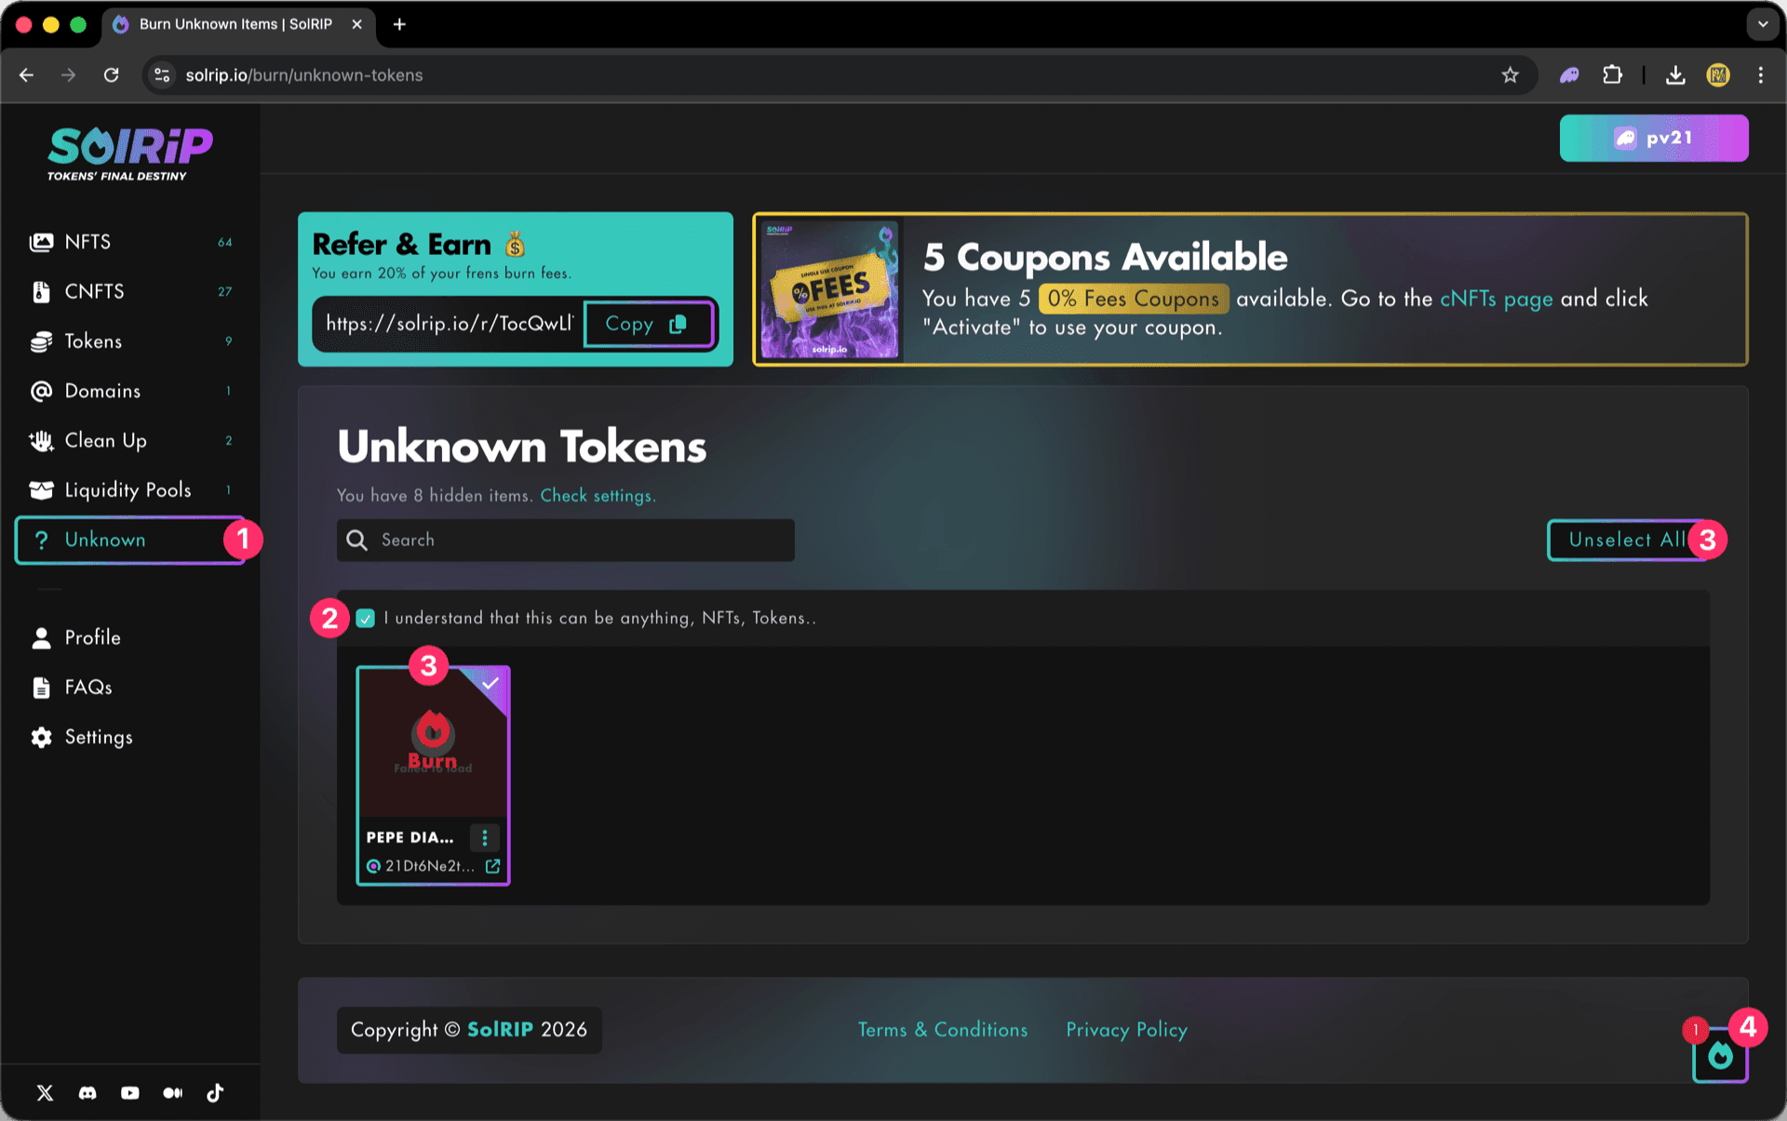Toggle the 'I understand' confirmation checkbox
Screen dimensions: 1787x1121
366,619
